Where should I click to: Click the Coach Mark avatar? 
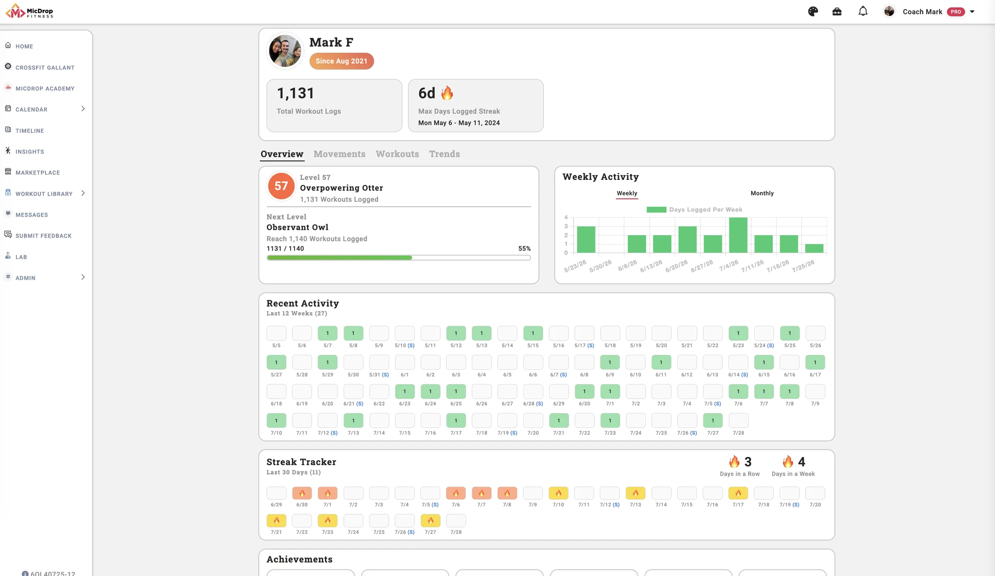889,11
